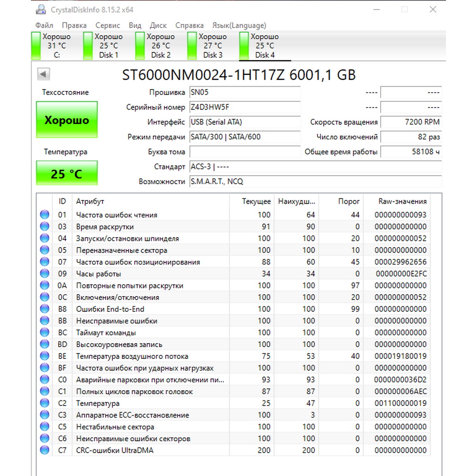
Task: Click the CrystalDiskInfo app icon in title bar
Action: pos(40,10)
